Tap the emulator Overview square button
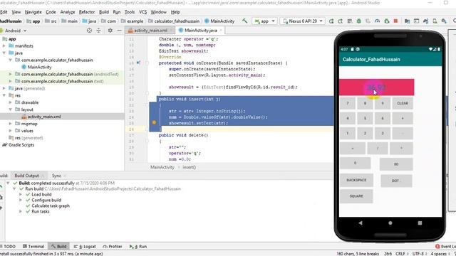The image size is (456, 256). (x=420, y=223)
